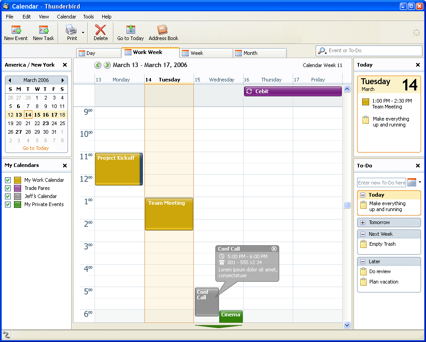Expand the Tomorrow to-do group
This screenshot has width=426, height=342.
tap(363, 223)
